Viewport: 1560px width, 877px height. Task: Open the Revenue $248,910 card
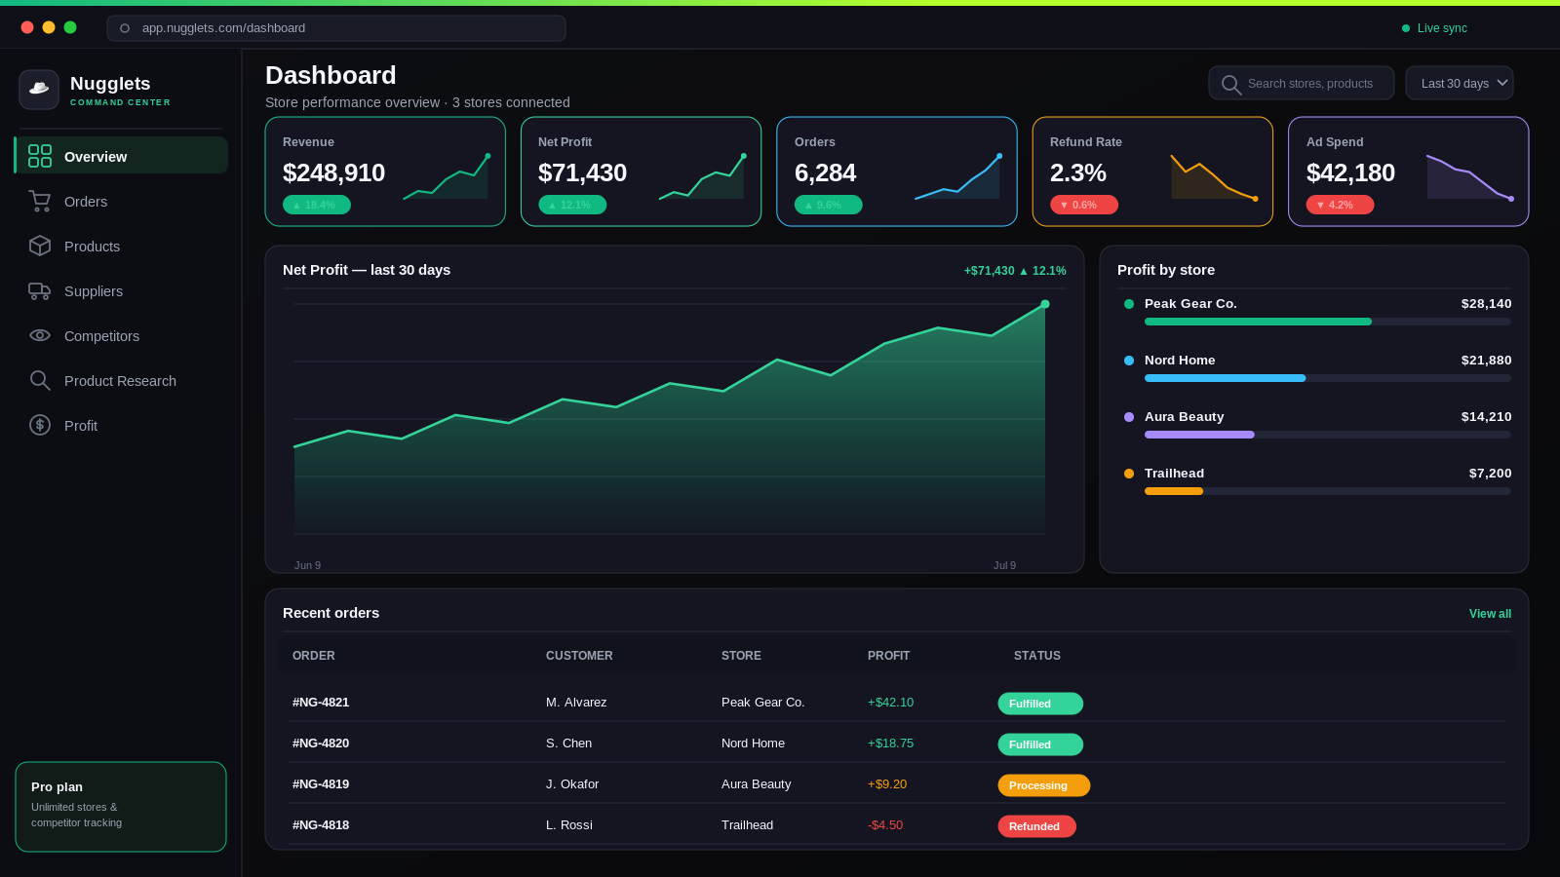385,172
